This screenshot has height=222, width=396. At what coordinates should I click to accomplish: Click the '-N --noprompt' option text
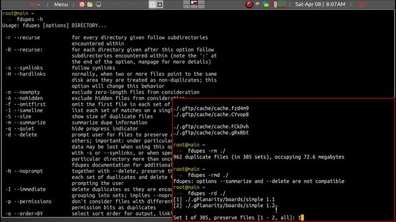coord(24,171)
